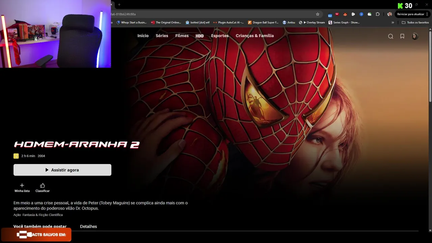
Task: Switch to the Detalhes tab
Action: pos(88,226)
